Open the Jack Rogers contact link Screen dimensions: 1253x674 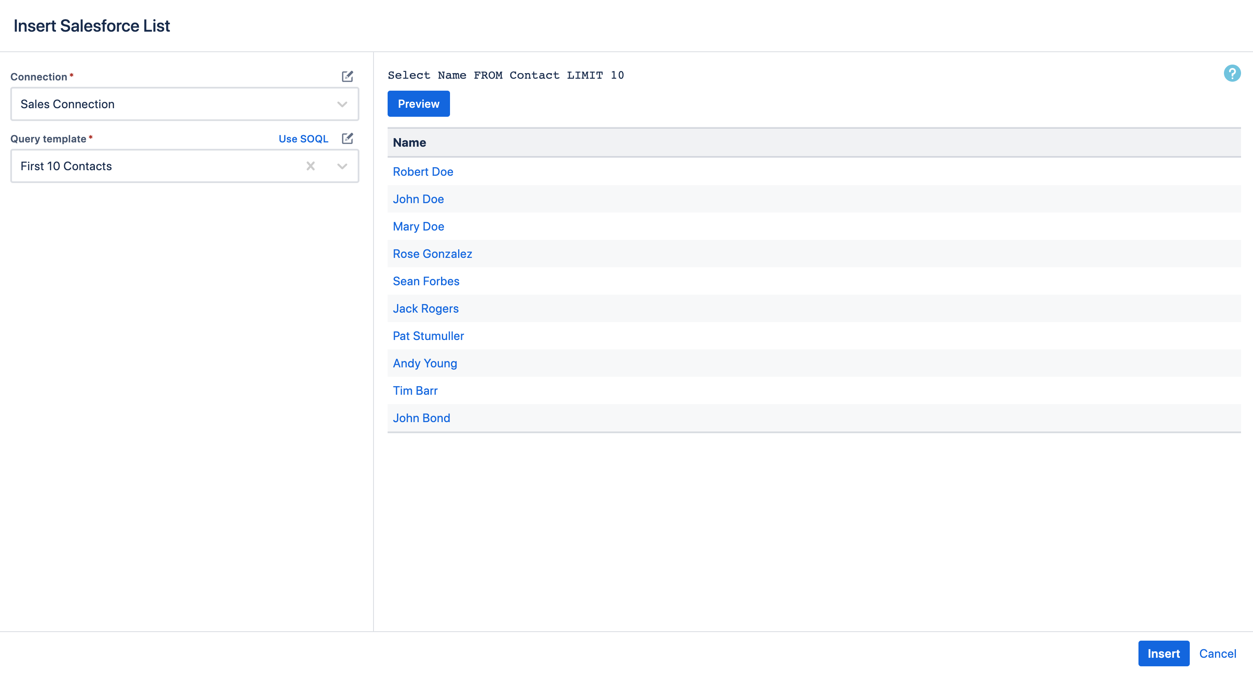[x=425, y=308]
